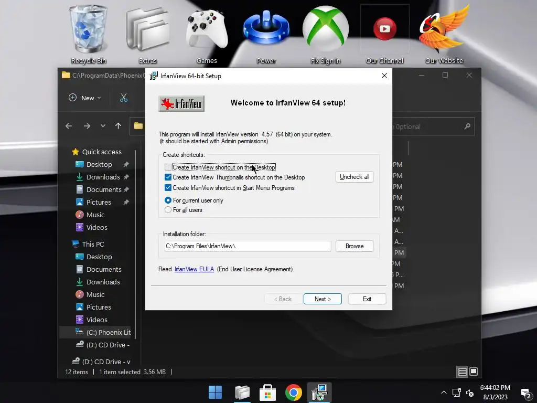Select Quick access in the sidebar
The image size is (537, 403).
pyautogui.click(x=102, y=152)
